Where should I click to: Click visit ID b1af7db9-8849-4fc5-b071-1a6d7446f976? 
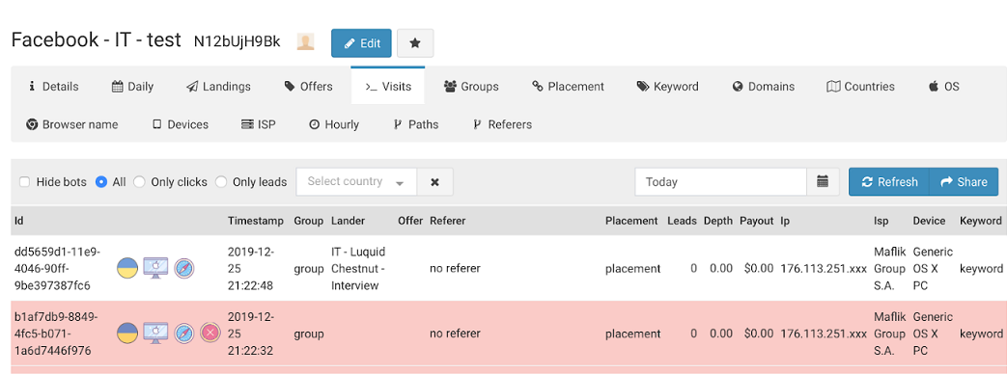56,334
